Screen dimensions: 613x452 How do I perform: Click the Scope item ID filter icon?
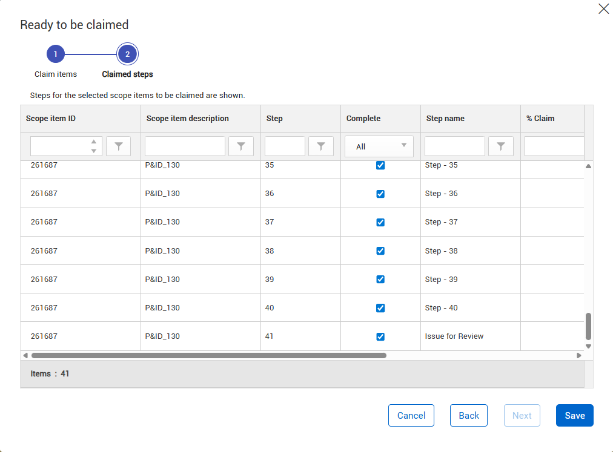(119, 146)
